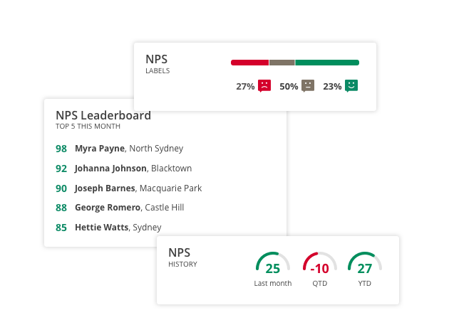449x320 pixels.
Task: Click the 23% promoters percentage
Action: [332, 86]
